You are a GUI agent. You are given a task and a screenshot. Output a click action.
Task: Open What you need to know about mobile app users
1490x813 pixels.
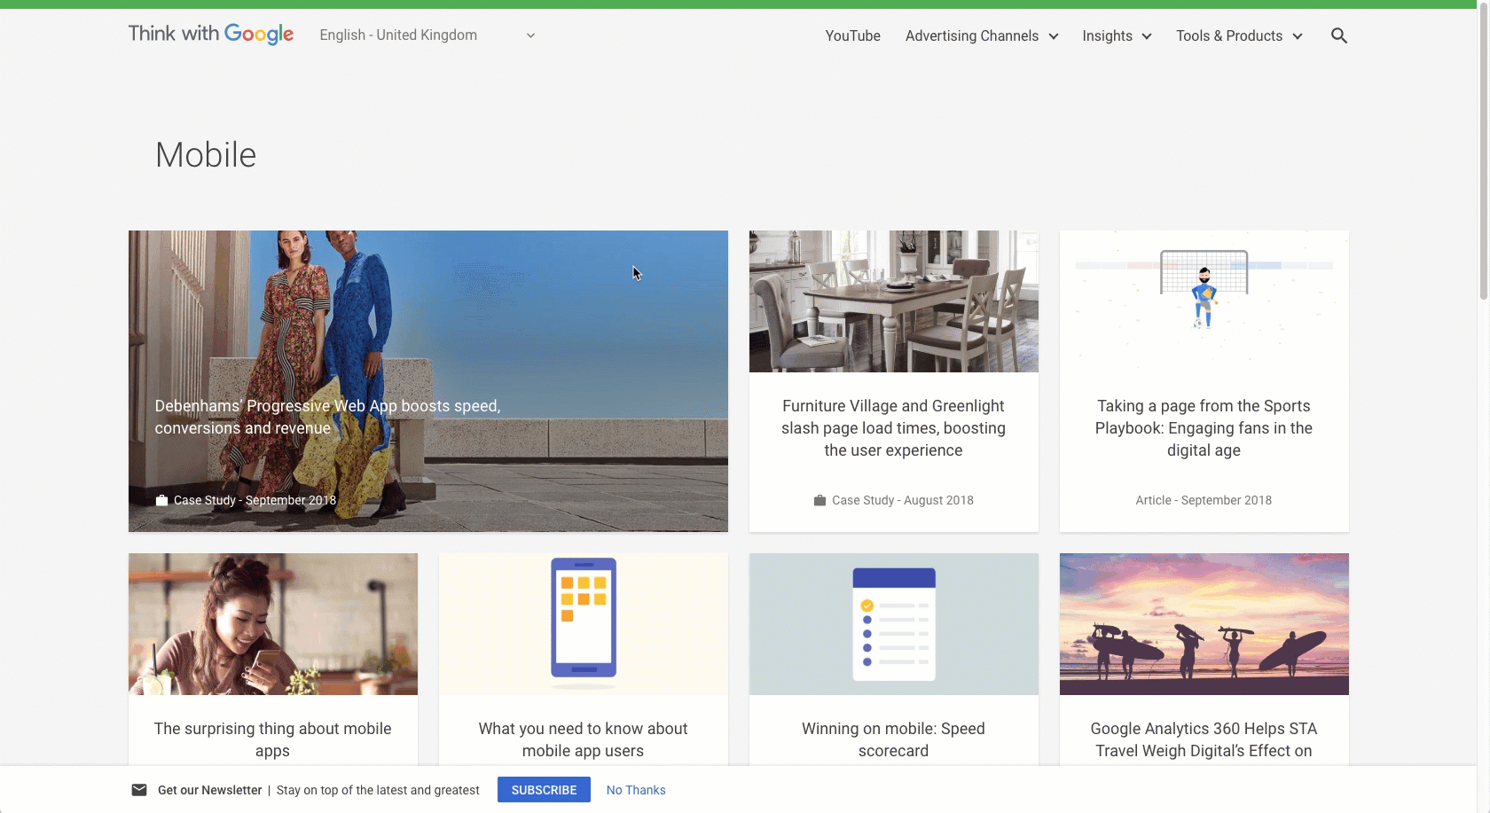(x=583, y=739)
